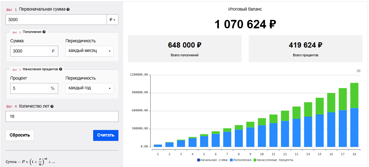The image size is (369, 167).
Task: Focus the Процент input field
Action: click(29, 88)
